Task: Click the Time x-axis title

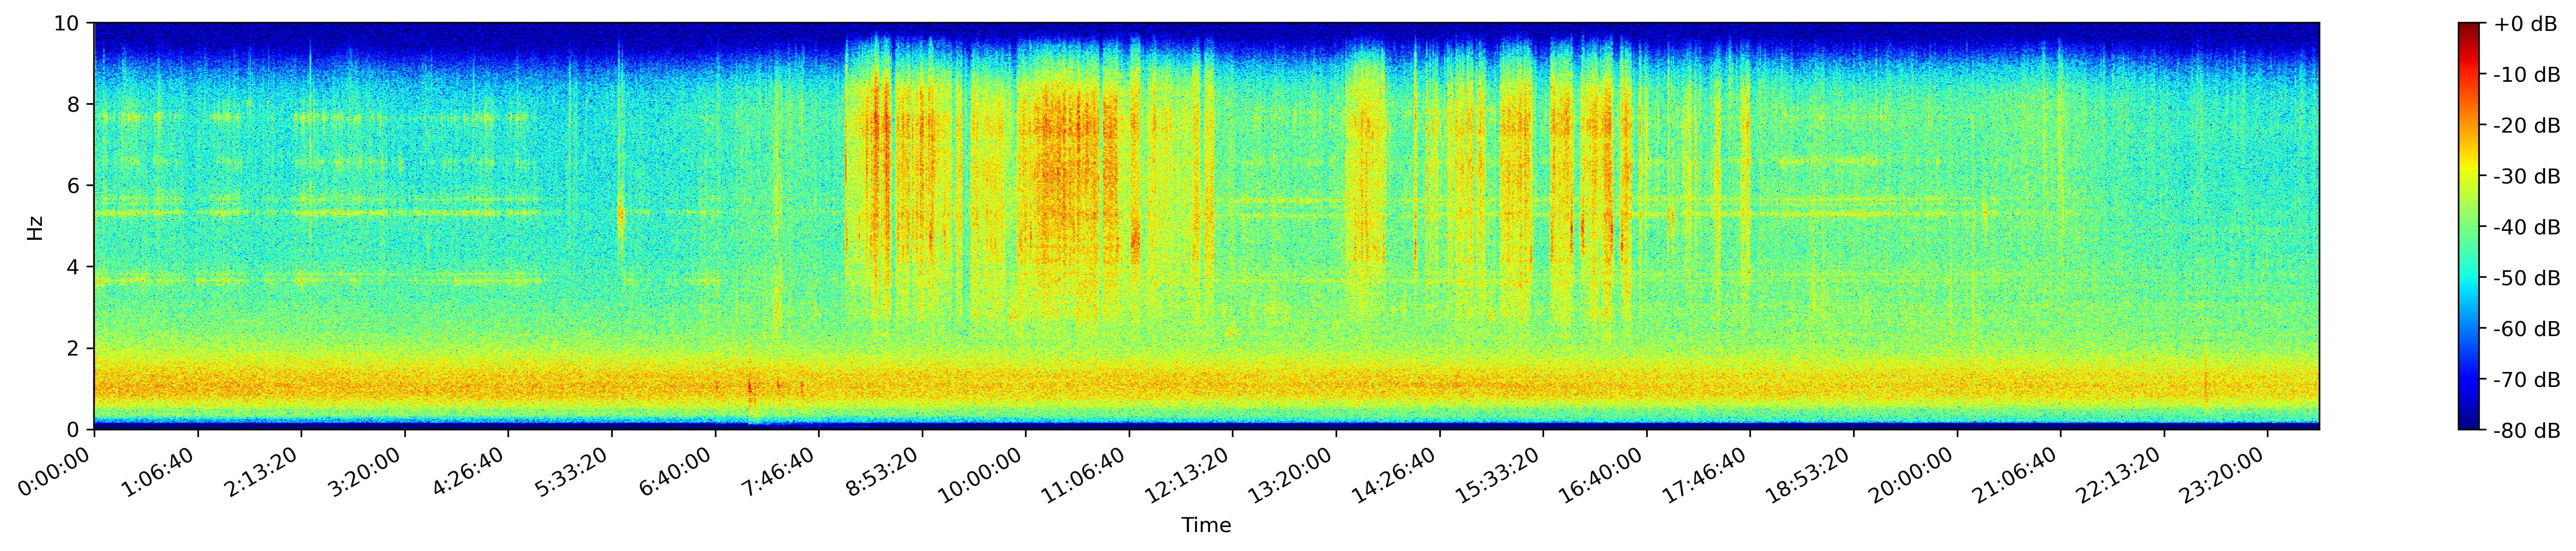Action: pos(1206,526)
